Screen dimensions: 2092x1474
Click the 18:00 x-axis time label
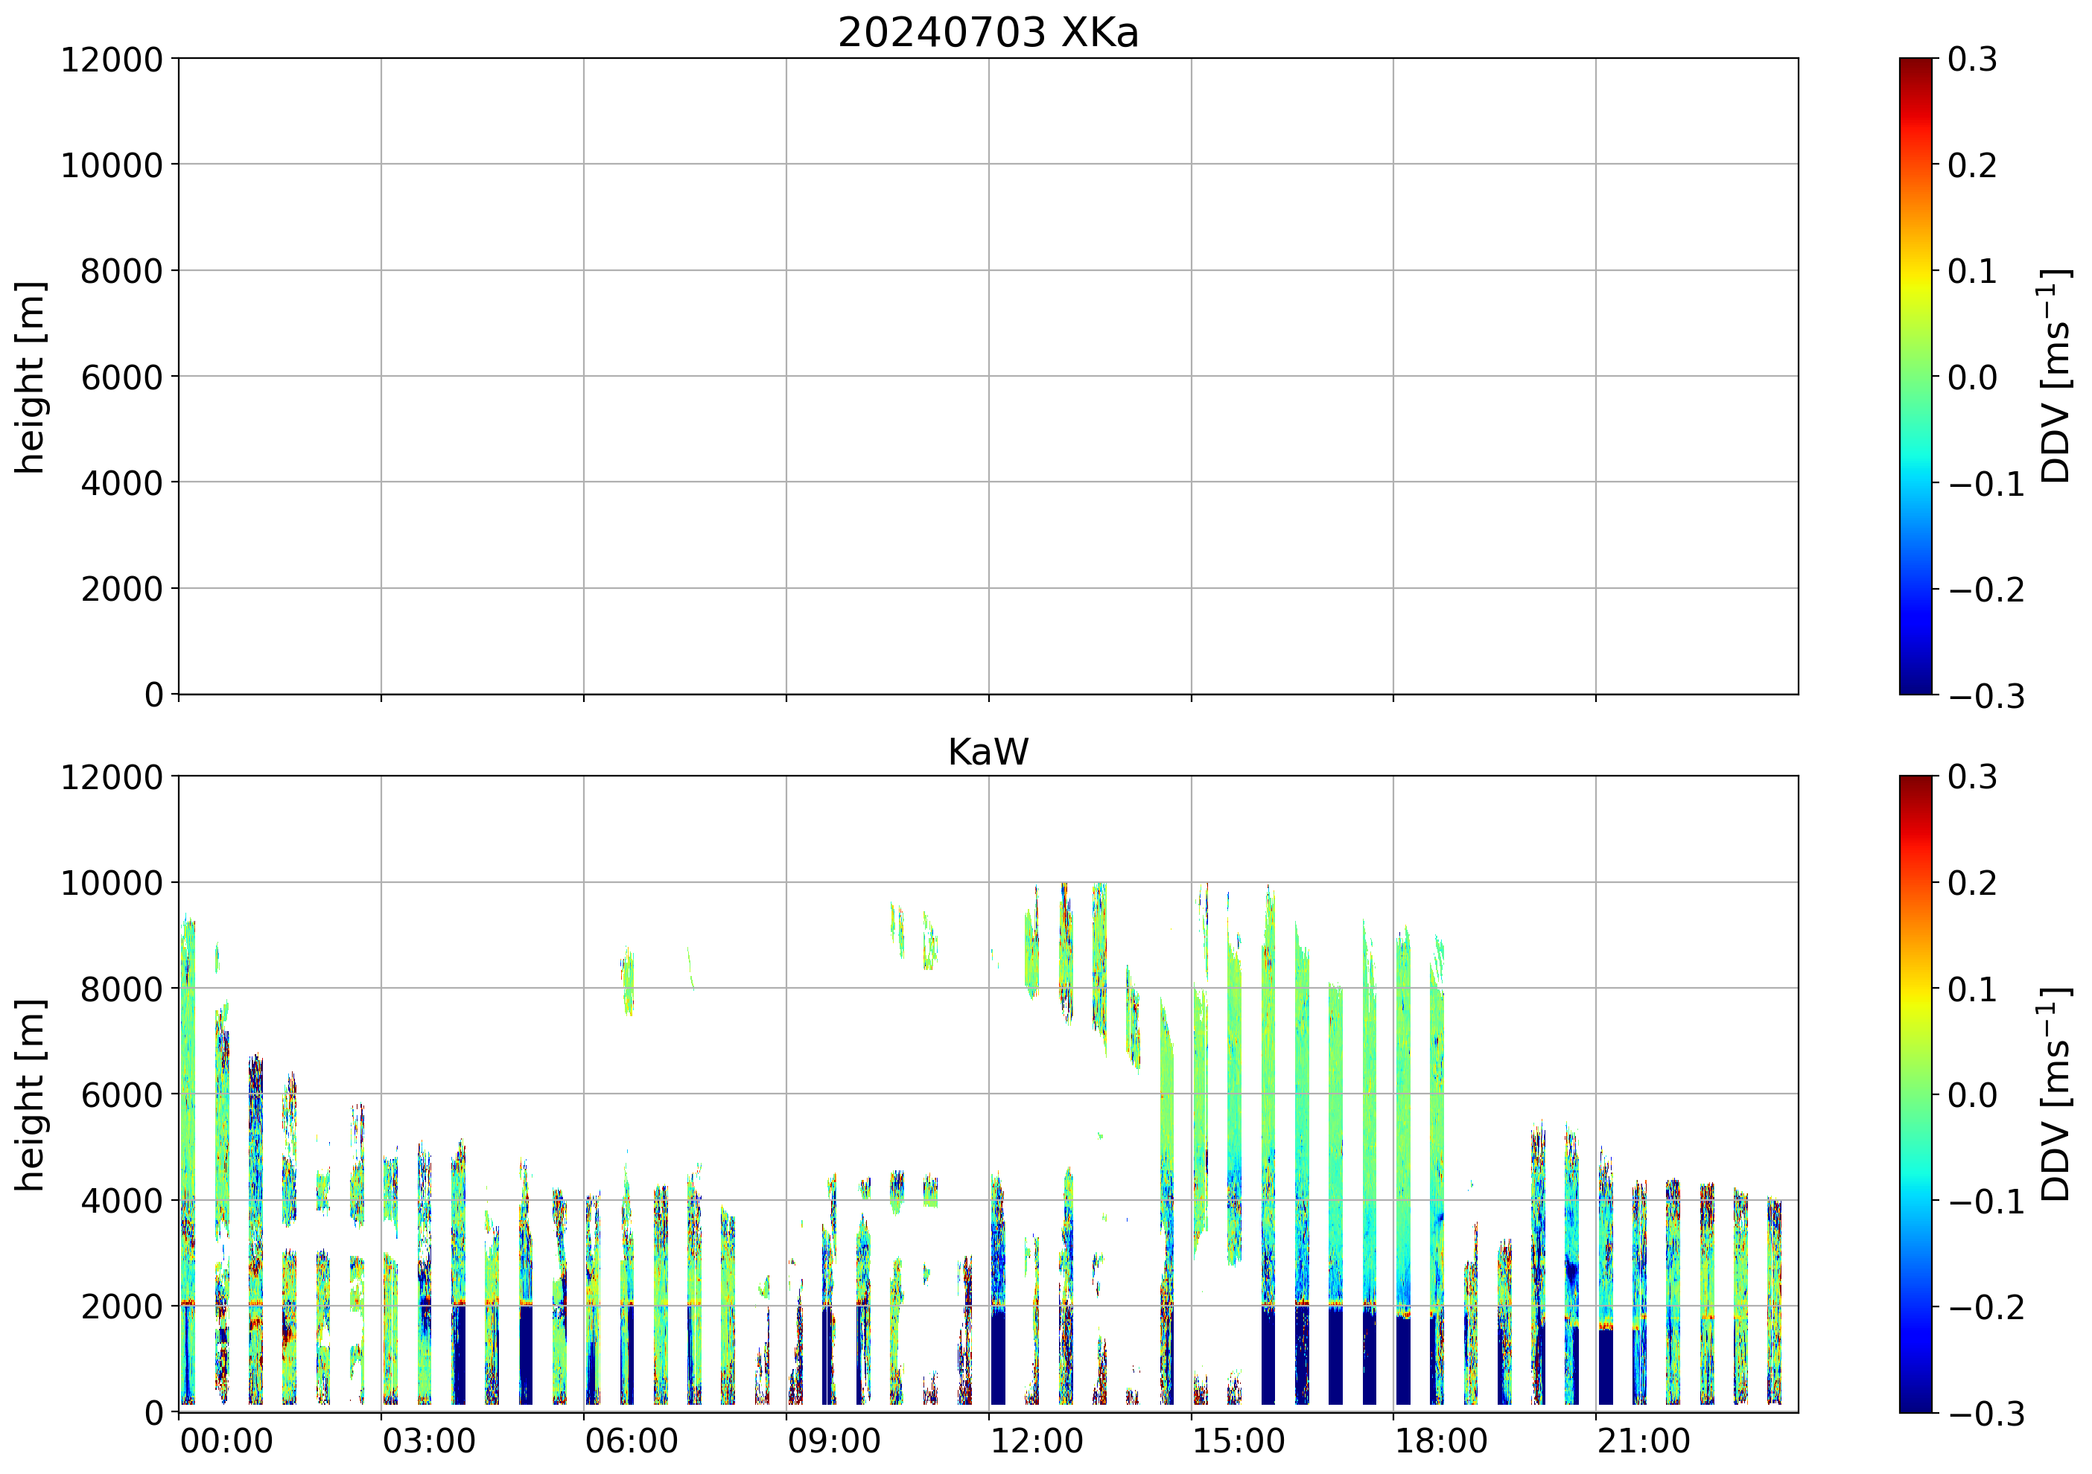click(x=1441, y=1442)
